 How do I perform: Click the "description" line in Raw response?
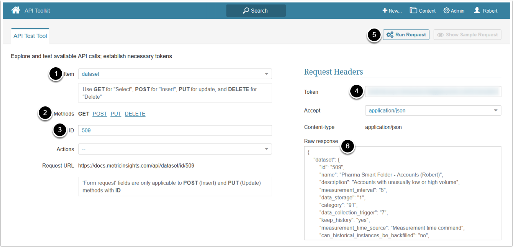(x=390, y=182)
